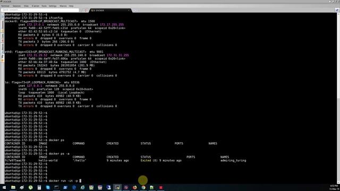The width and height of the screenshot is (340, 191).
Task: Open Internet Explorer from the taskbar
Action: [83, 187]
